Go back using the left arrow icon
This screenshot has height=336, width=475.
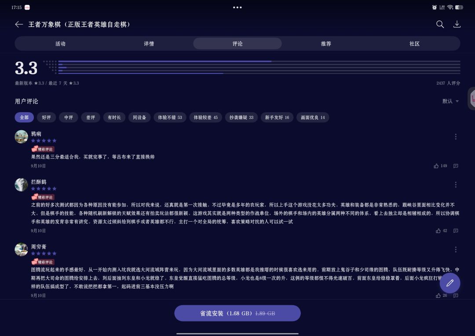tap(19, 25)
